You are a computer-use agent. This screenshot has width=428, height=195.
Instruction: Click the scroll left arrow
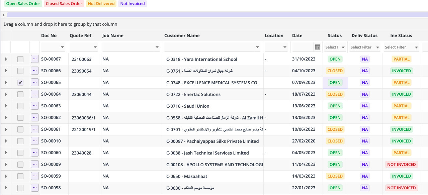click(3, 15)
